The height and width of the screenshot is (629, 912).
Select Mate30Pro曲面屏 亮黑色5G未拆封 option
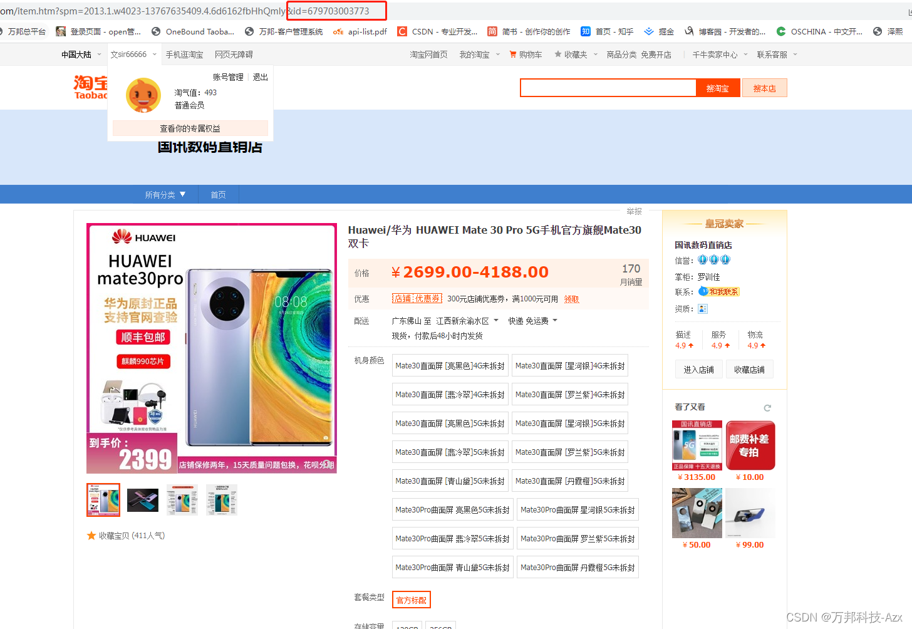pyautogui.click(x=452, y=510)
